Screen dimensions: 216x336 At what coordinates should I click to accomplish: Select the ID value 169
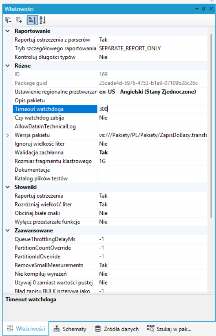coord(103,75)
